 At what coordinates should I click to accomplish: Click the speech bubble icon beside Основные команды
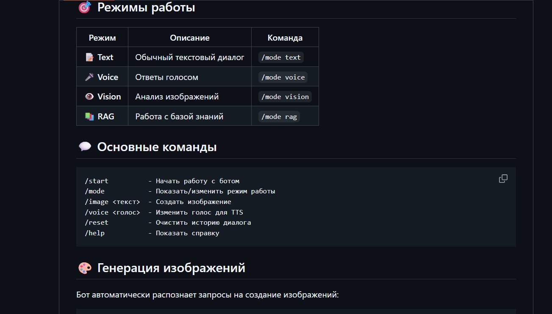pos(85,147)
